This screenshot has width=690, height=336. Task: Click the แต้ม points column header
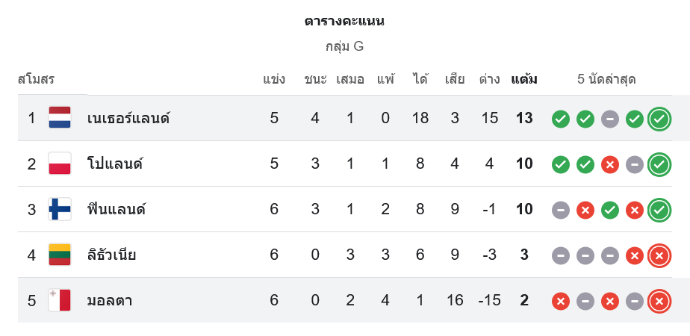pyautogui.click(x=524, y=79)
